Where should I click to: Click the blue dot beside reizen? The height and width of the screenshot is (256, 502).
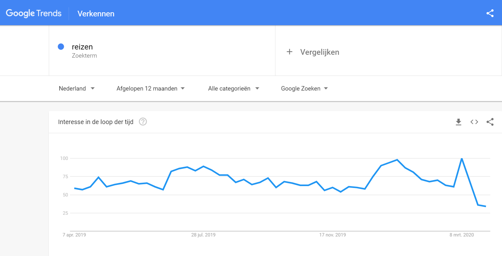point(61,47)
